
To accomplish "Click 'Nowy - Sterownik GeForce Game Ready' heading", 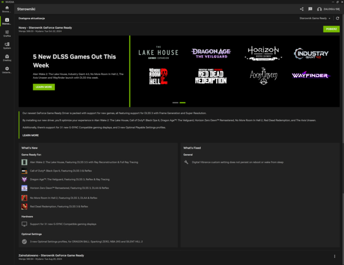I will click(45, 28).
